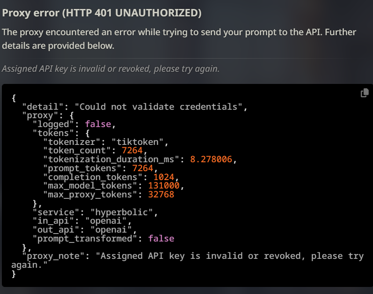Click the "hyperbolic" service value
Screen dimensions: 373x294
(122, 212)
